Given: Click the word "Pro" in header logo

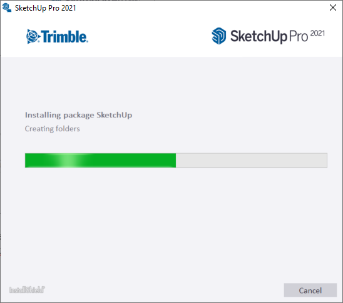Looking at the screenshot, I should [x=299, y=37].
